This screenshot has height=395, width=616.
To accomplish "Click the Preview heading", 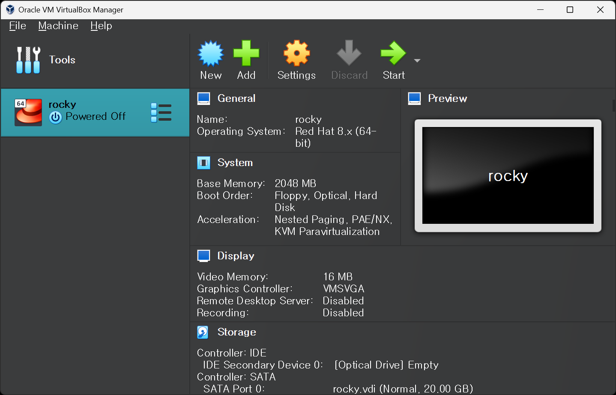I will pos(448,98).
